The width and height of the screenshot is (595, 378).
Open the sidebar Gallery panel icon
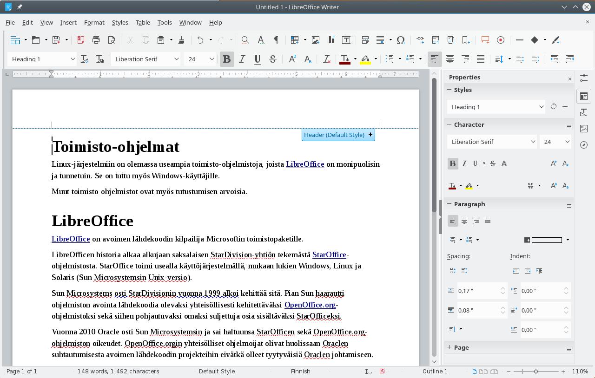pos(584,129)
